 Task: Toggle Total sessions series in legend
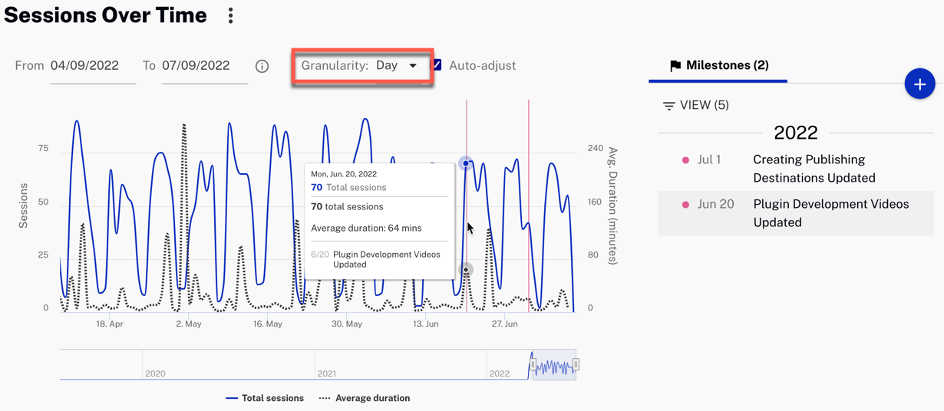(x=265, y=398)
